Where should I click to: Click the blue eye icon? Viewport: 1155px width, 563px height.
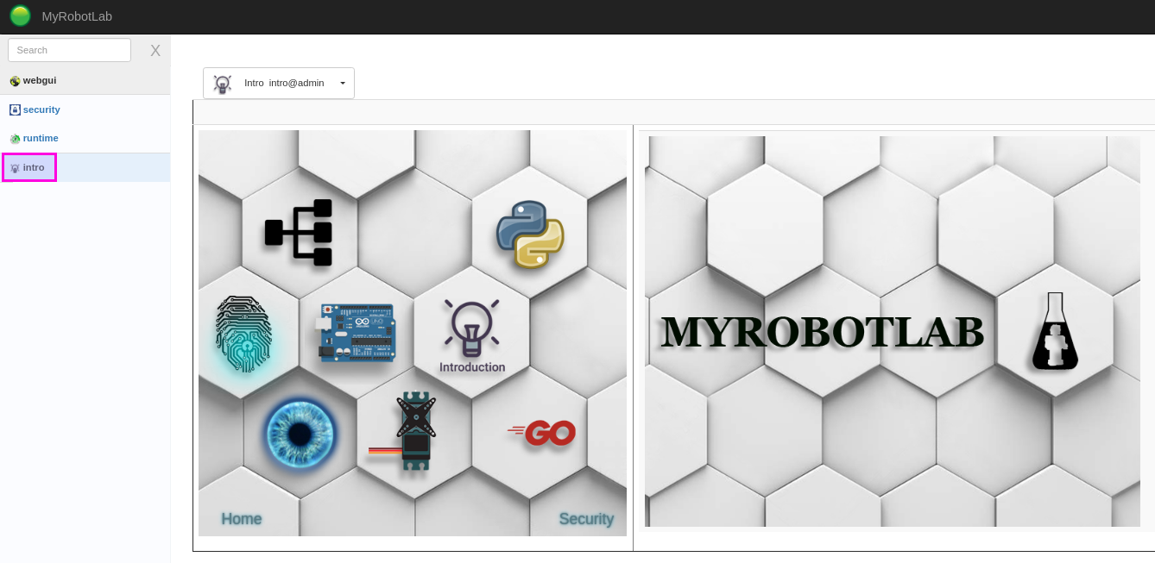299,433
